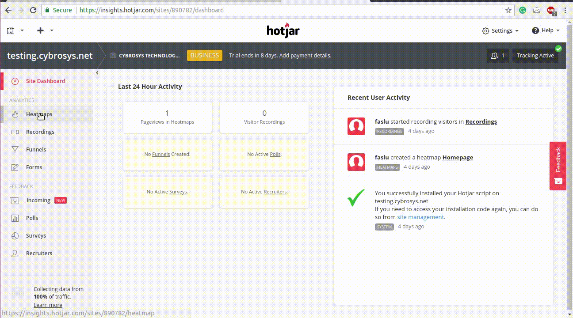The image size is (573, 318).
Task: Click the HEATMAPS tag label
Action: [387, 167]
